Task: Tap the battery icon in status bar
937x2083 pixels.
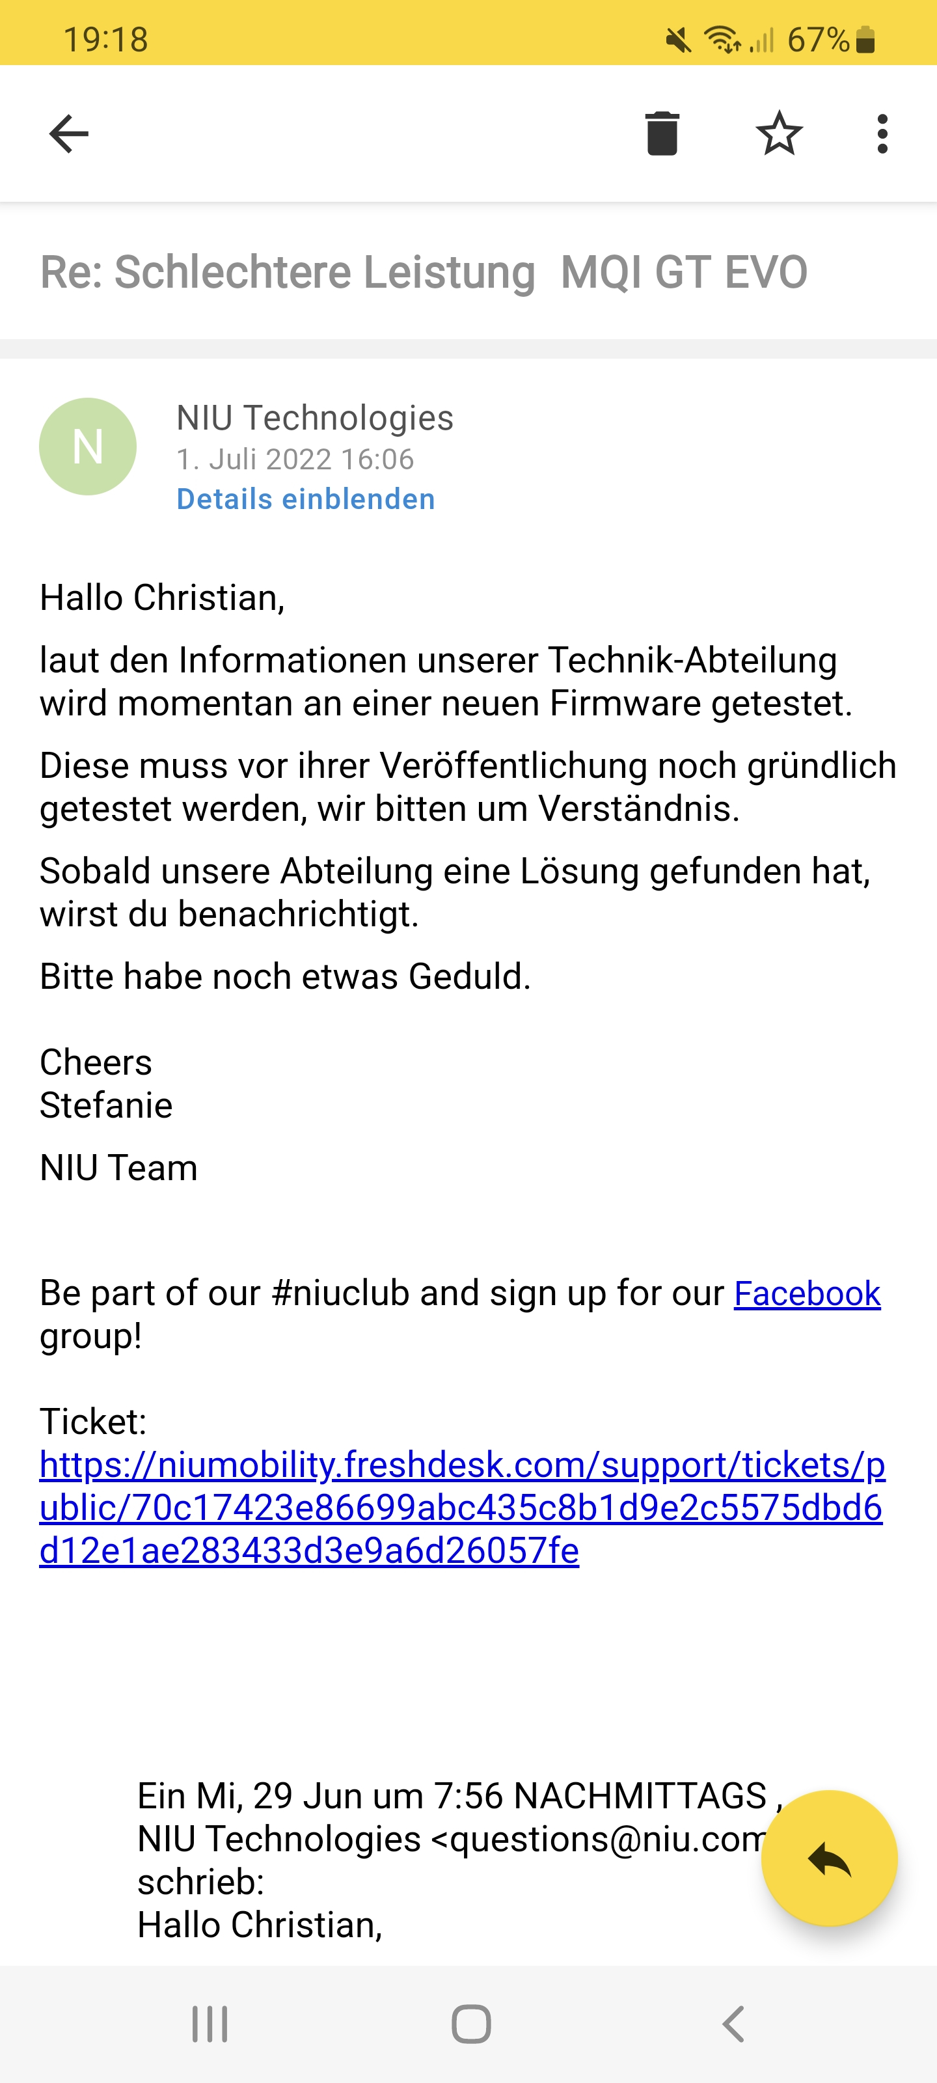Action: click(865, 39)
